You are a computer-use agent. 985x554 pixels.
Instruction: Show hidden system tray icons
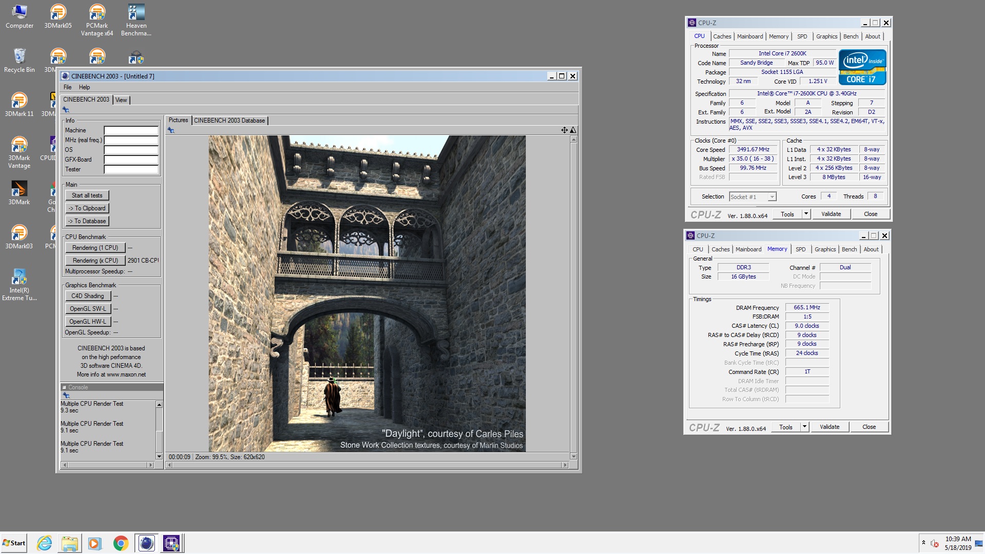pyautogui.click(x=923, y=542)
